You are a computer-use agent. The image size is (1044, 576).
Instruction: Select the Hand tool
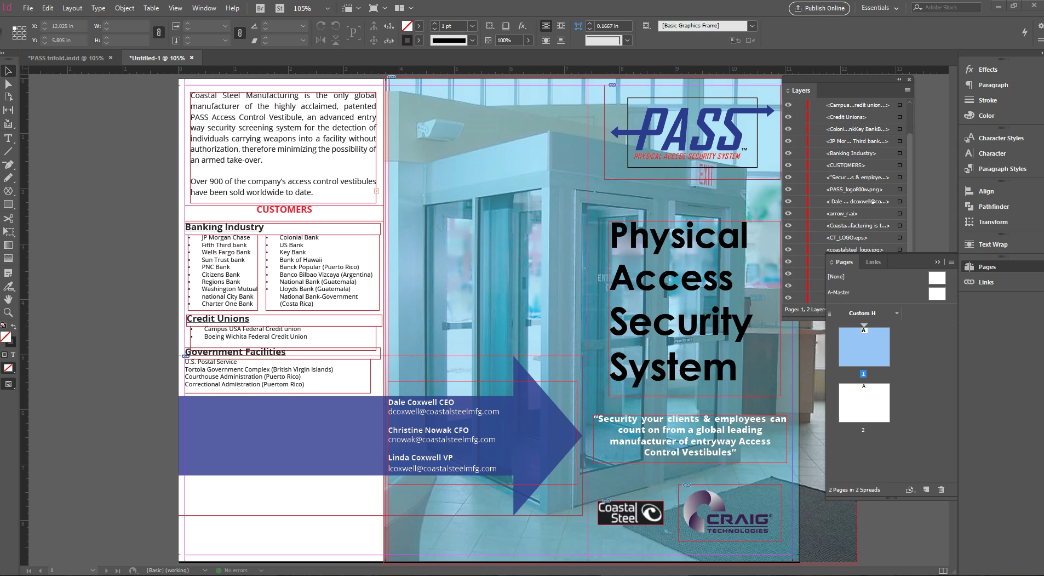[8, 299]
